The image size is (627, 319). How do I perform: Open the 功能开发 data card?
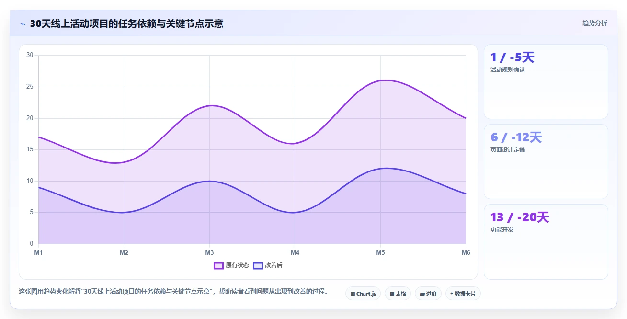[x=546, y=241]
